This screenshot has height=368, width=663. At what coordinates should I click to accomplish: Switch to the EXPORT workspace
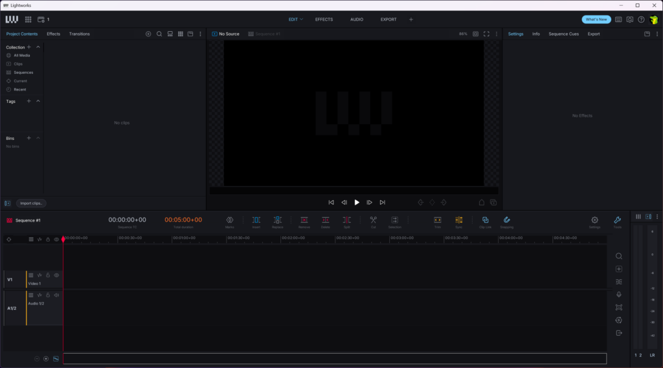(388, 19)
